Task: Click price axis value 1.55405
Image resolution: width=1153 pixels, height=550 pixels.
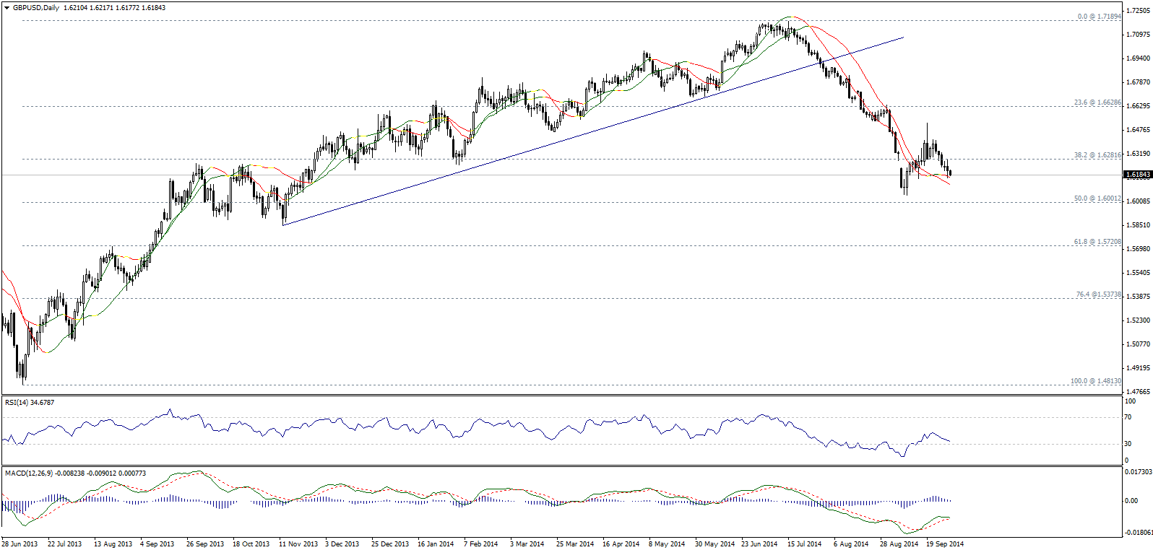Action: coord(1139,273)
